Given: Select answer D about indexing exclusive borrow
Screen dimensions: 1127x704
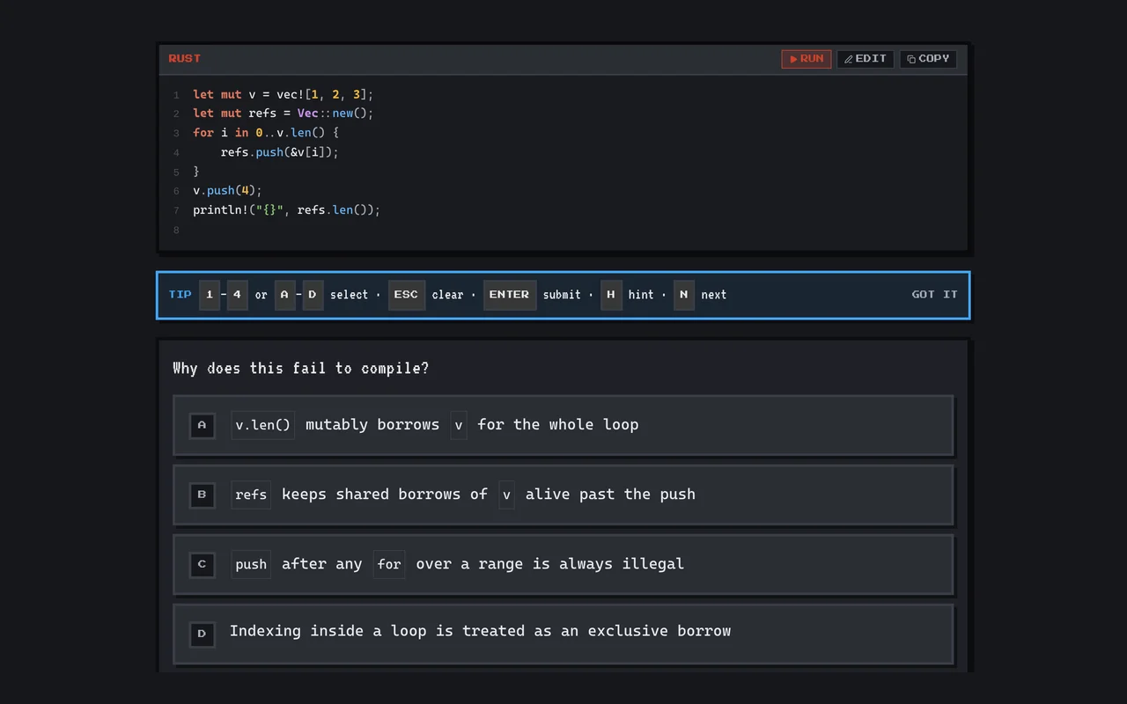Looking at the screenshot, I should coord(563,634).
